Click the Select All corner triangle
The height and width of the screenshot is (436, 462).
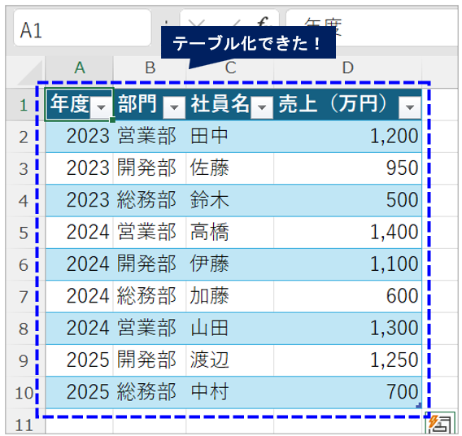pyautogui.click(x=29, y=73)
